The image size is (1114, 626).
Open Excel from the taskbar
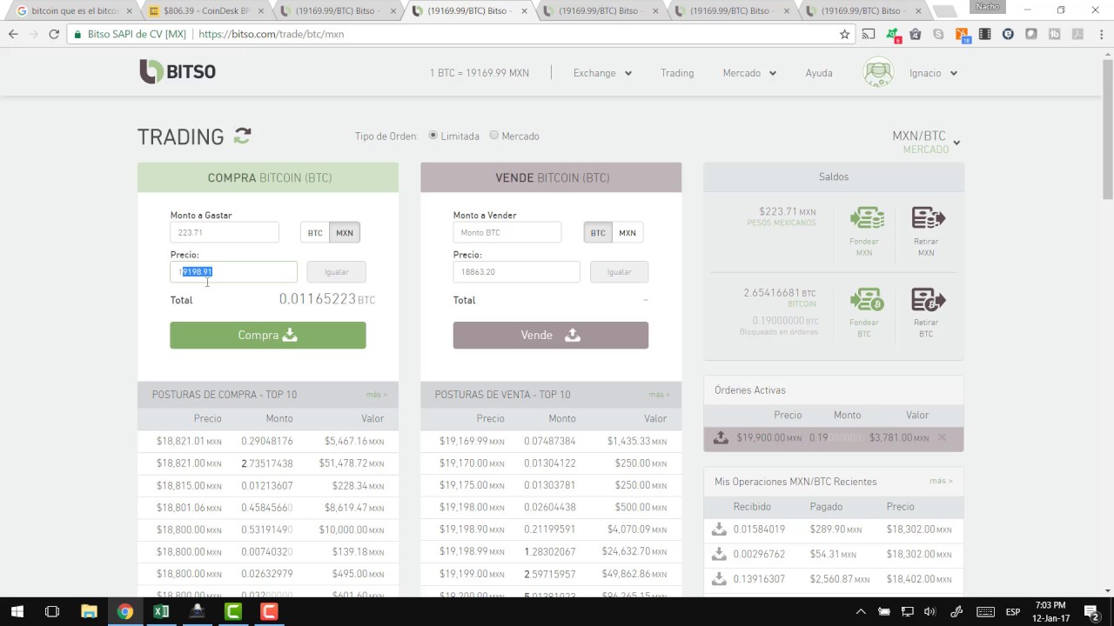click(x=161, y=611)
